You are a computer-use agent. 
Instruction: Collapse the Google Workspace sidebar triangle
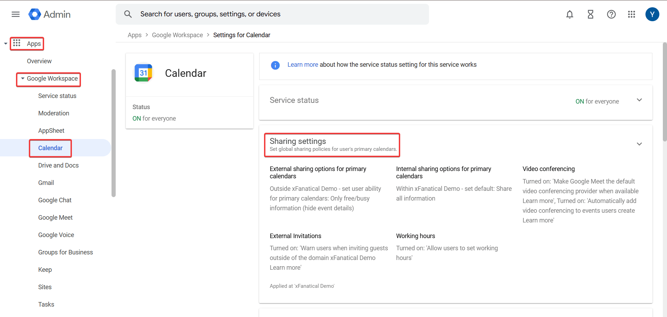click(x=22, y=79)
